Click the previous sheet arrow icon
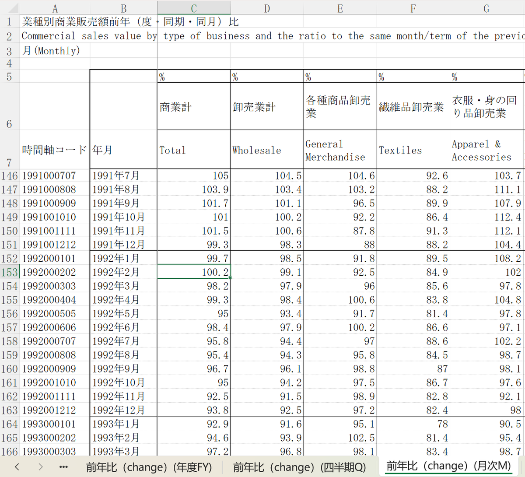The image size is (525, 477). tap(17, 466)
